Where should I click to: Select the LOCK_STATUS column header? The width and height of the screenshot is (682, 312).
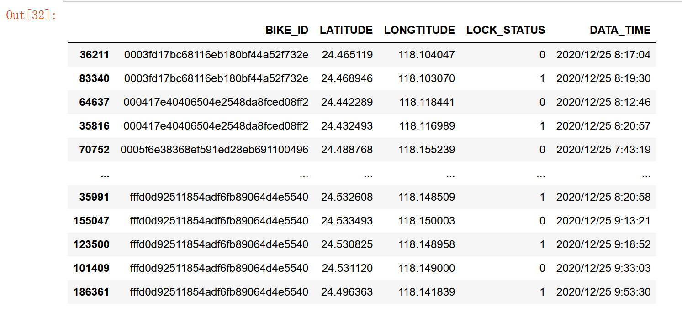[506, 30]
